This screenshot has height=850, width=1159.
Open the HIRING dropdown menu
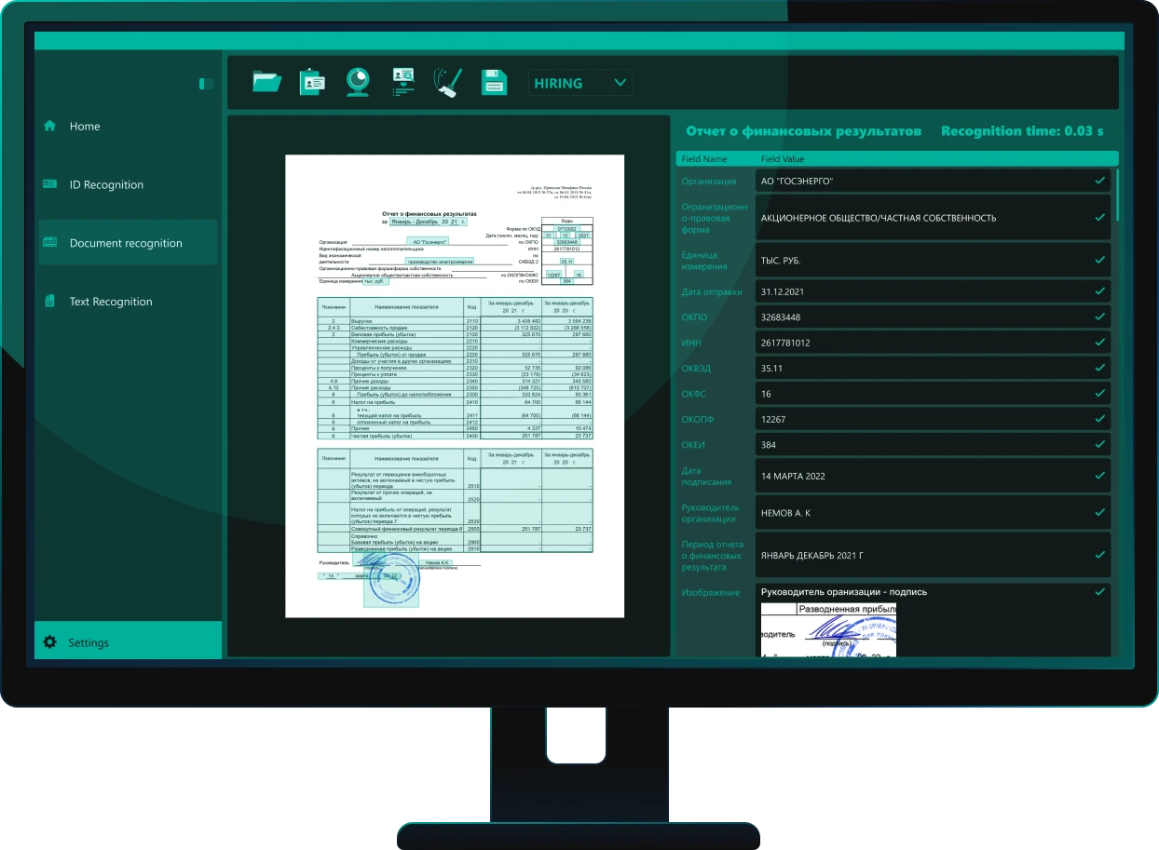580,83
